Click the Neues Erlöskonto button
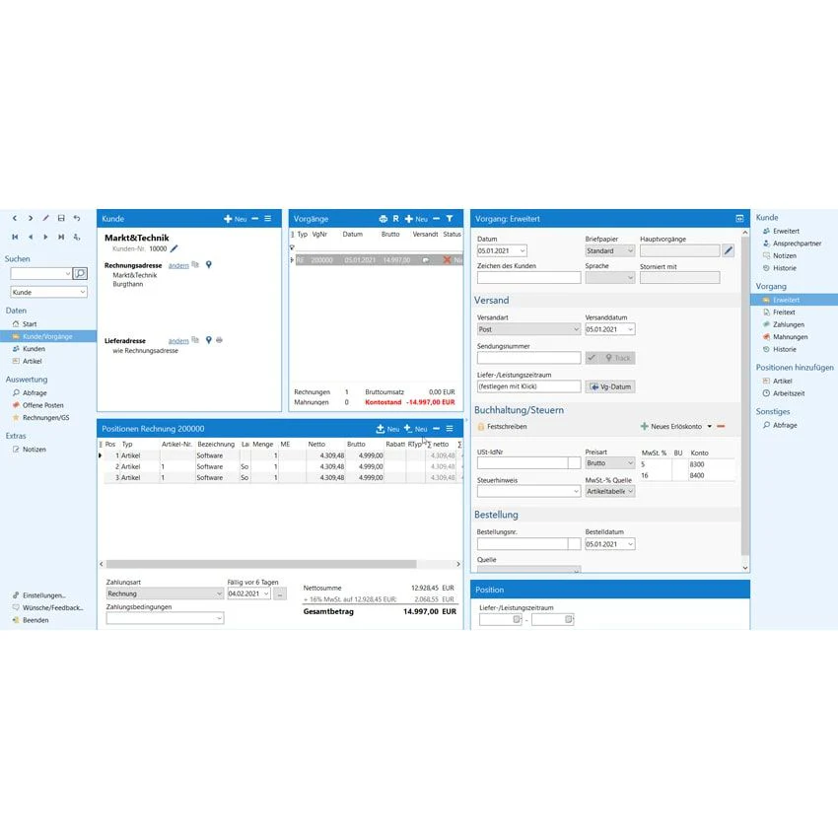The height and width of the screenshot is (838, 838). click(671, 427)
